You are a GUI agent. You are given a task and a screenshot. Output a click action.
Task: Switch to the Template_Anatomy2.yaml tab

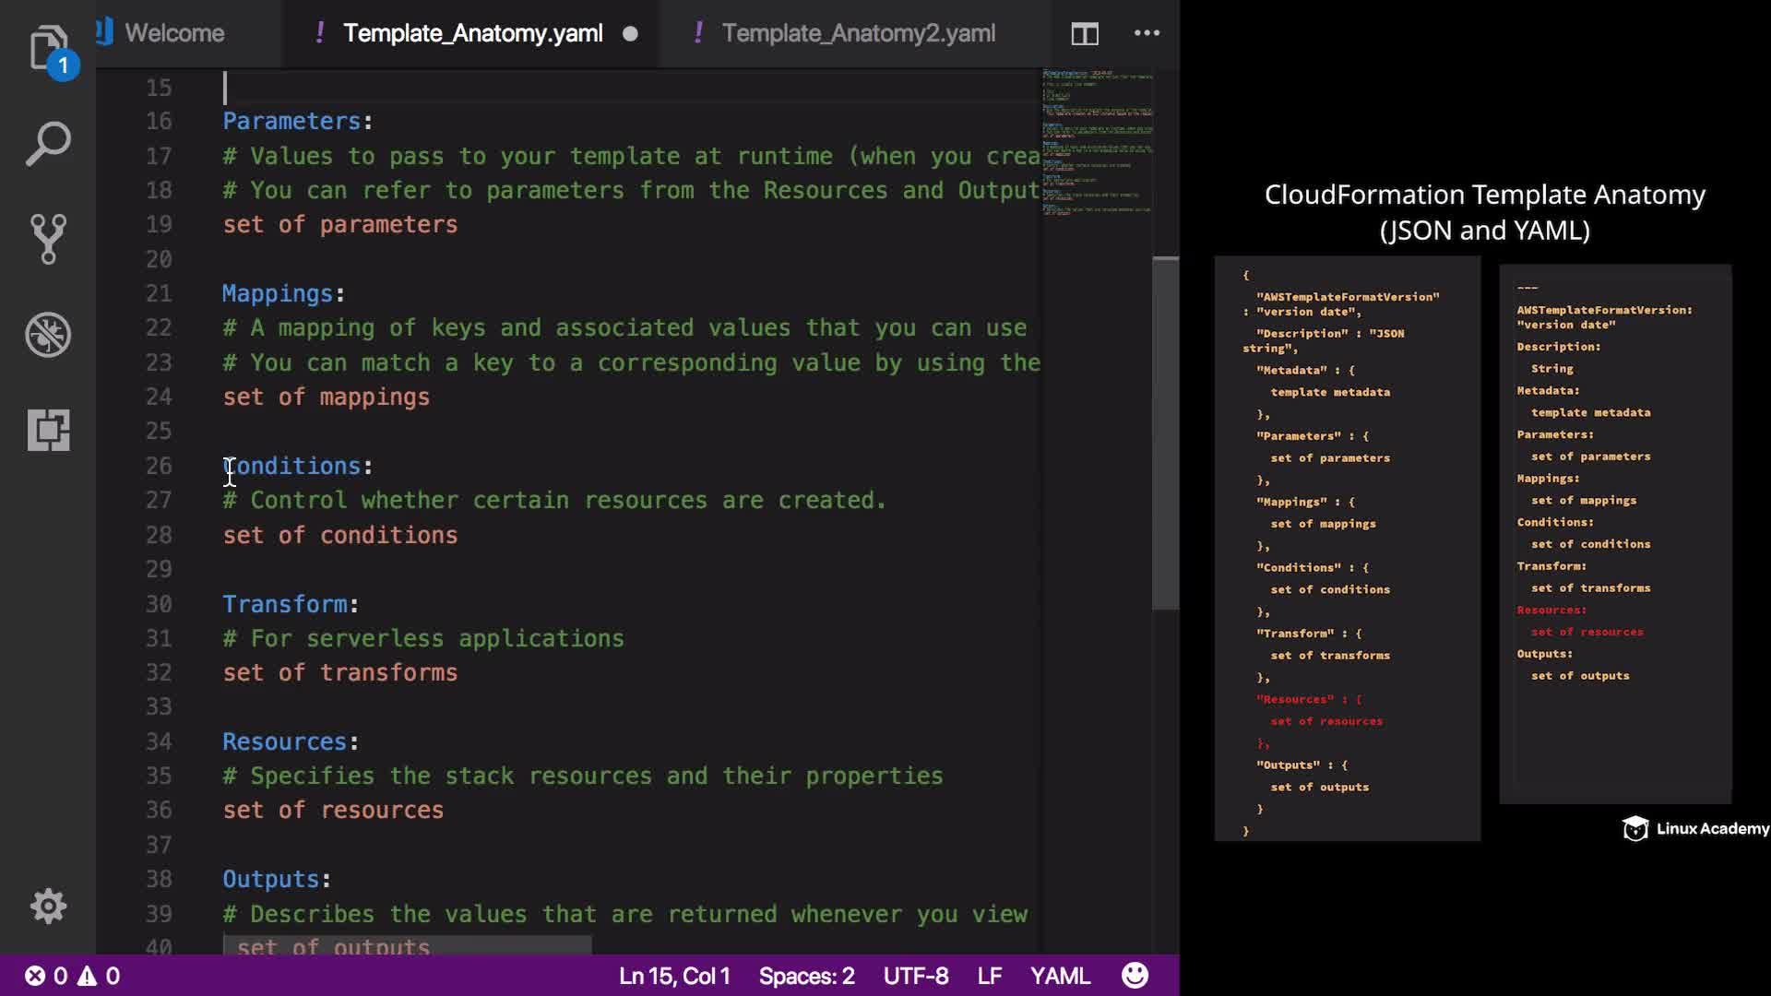[858, 33]
